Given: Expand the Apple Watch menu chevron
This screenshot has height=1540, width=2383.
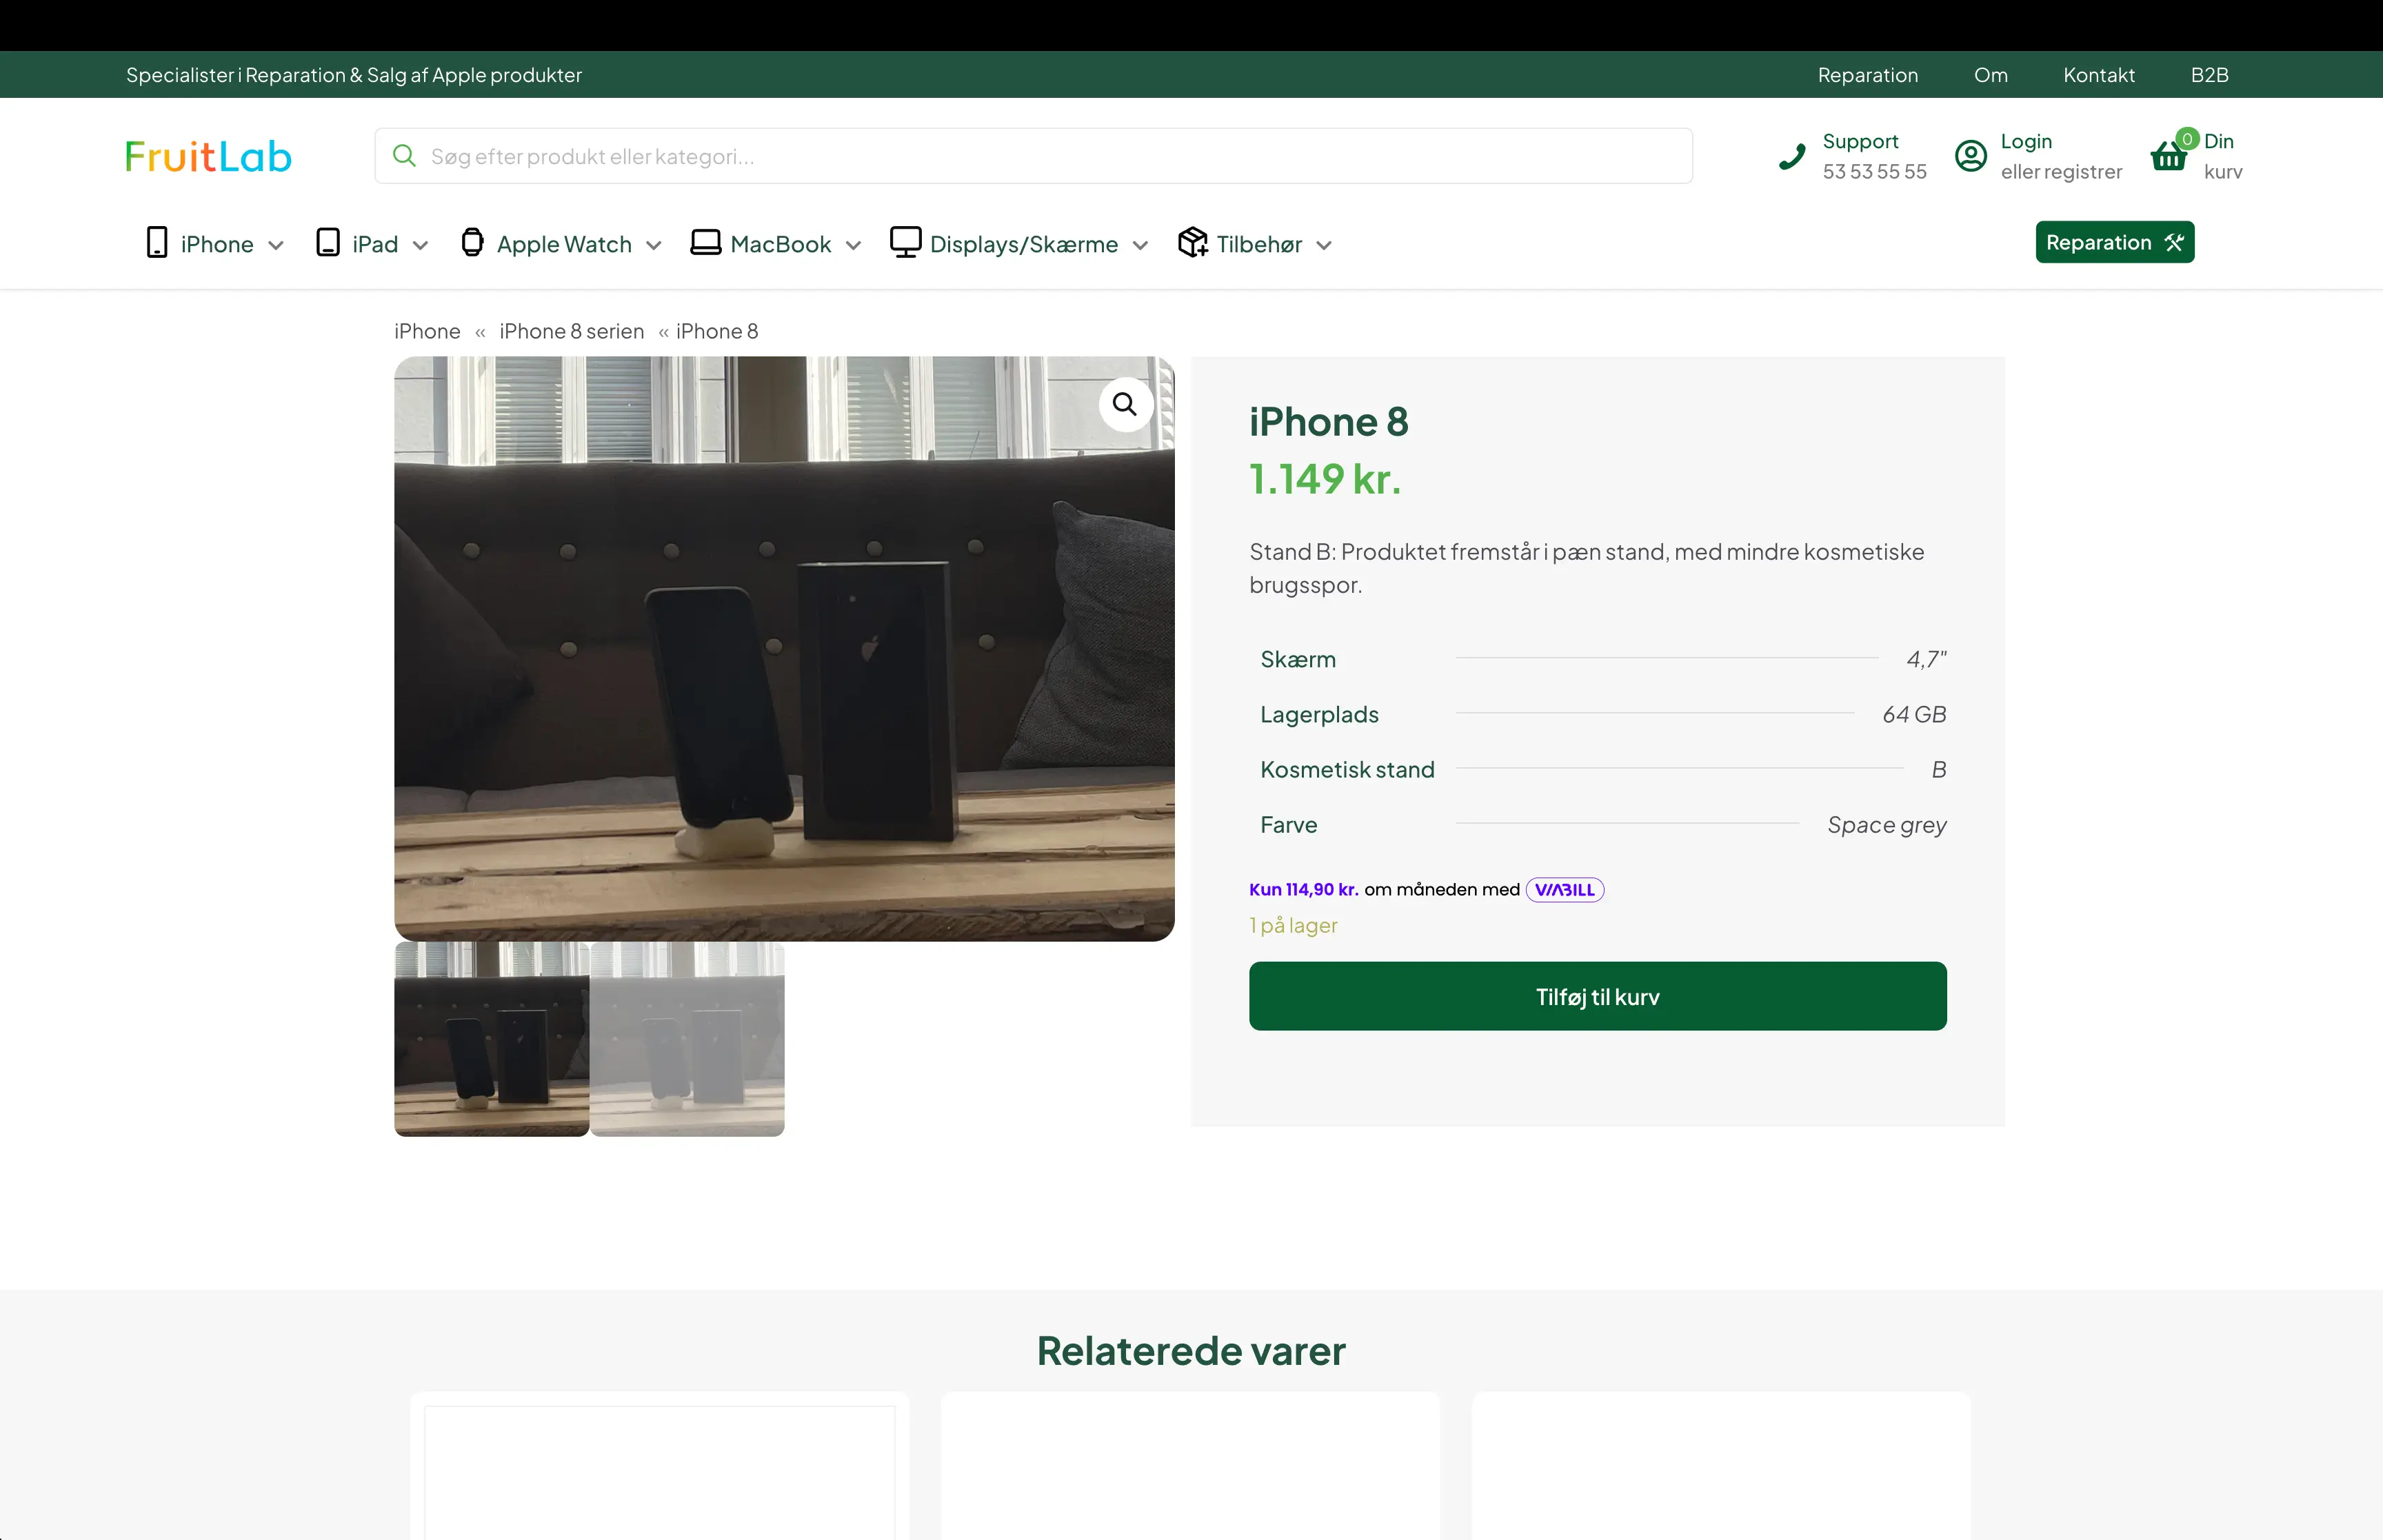Looking at the screenshot, I should pos(654,246).
